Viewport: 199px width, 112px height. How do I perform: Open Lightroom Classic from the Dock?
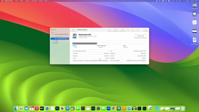point(93,108)
